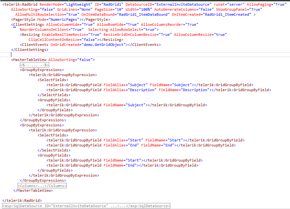
Task: Click the FieldAlias="Start" attribute
Action: pyautogui.click(x=123, y=140)
